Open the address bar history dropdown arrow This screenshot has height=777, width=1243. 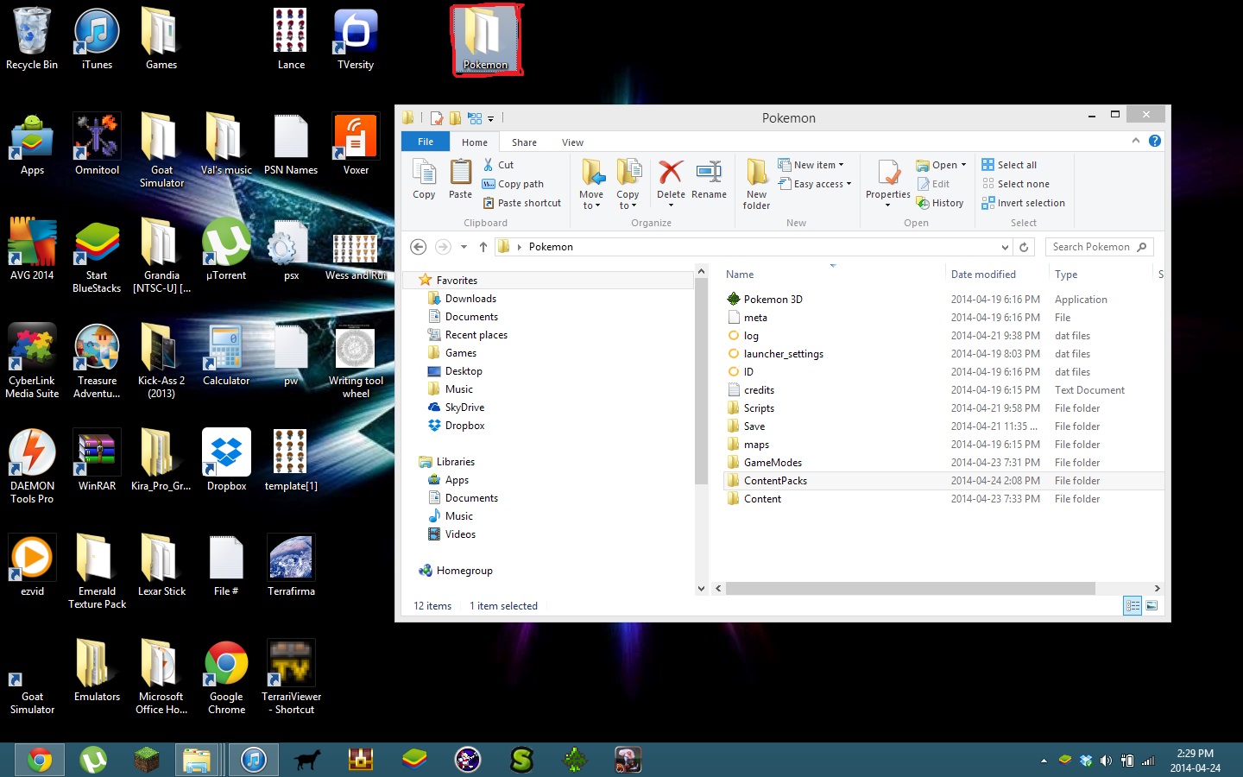[1005, 247]
